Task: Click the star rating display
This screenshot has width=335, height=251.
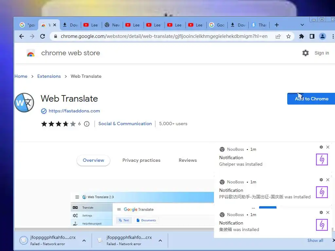Action: (x=58, y=124)
